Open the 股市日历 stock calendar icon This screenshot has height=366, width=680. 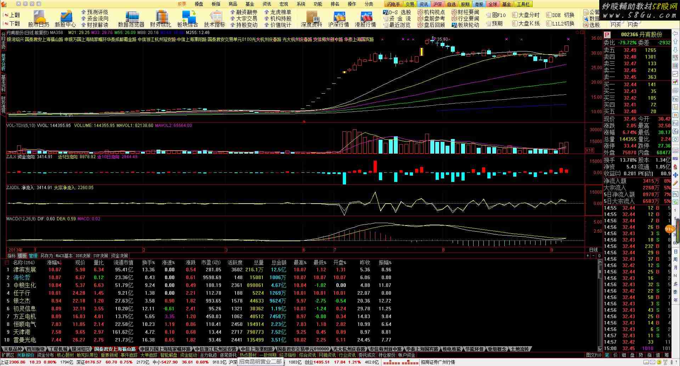click(x=39, y=18)
